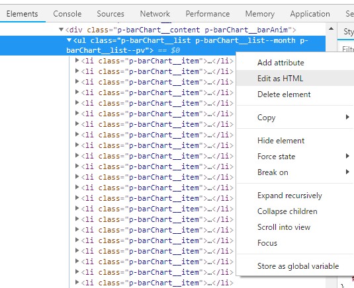The image size is (354, 288).
Task: Choose Focus in the context menu
Action: click(x=267, y=243)
